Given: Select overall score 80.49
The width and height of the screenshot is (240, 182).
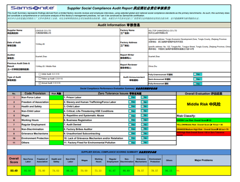Looking at the screenshot, I should tap(14, 171).
